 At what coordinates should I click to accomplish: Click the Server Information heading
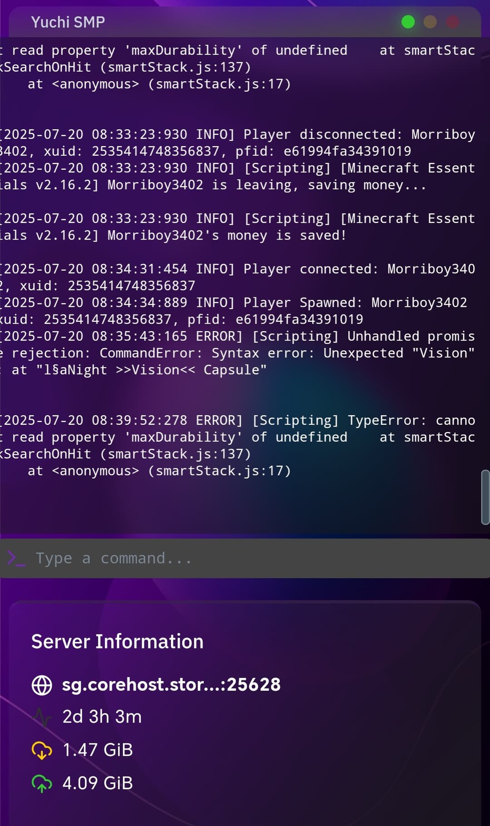point(117,641)
